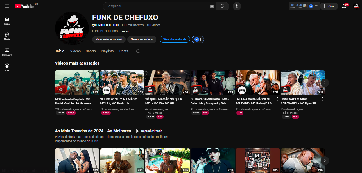Image resolution: width=362 pixels, height=173 pixels.
Task: Show next playlist videos arrow
Action: [x=325, y=161]
